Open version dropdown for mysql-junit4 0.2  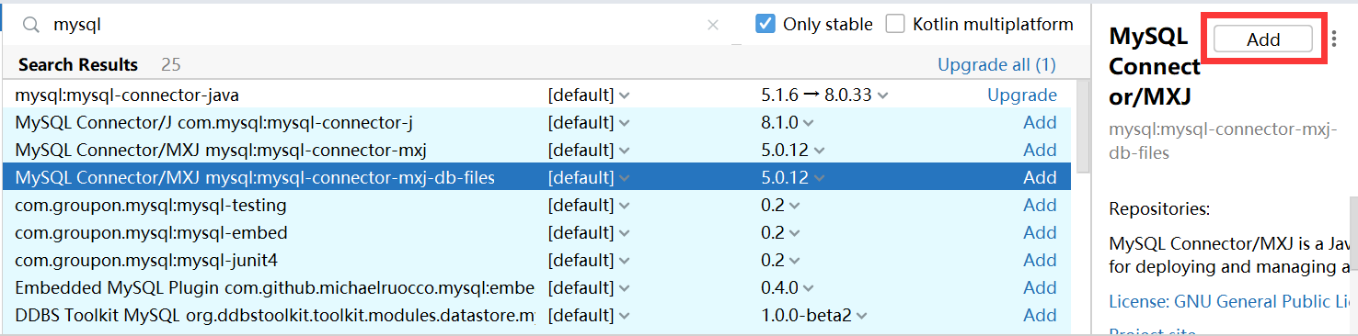point(780,260)
